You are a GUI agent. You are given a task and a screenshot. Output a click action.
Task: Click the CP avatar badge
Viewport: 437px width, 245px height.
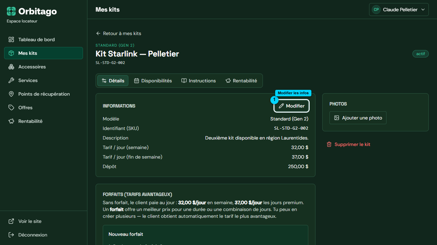[376, 10]
